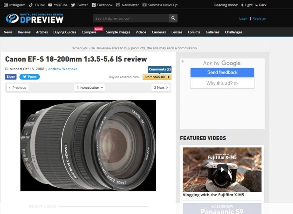The width and height of the screenshot is (293, 214).
Task: Switch reading mode to Dark
Action: point(261,5)
